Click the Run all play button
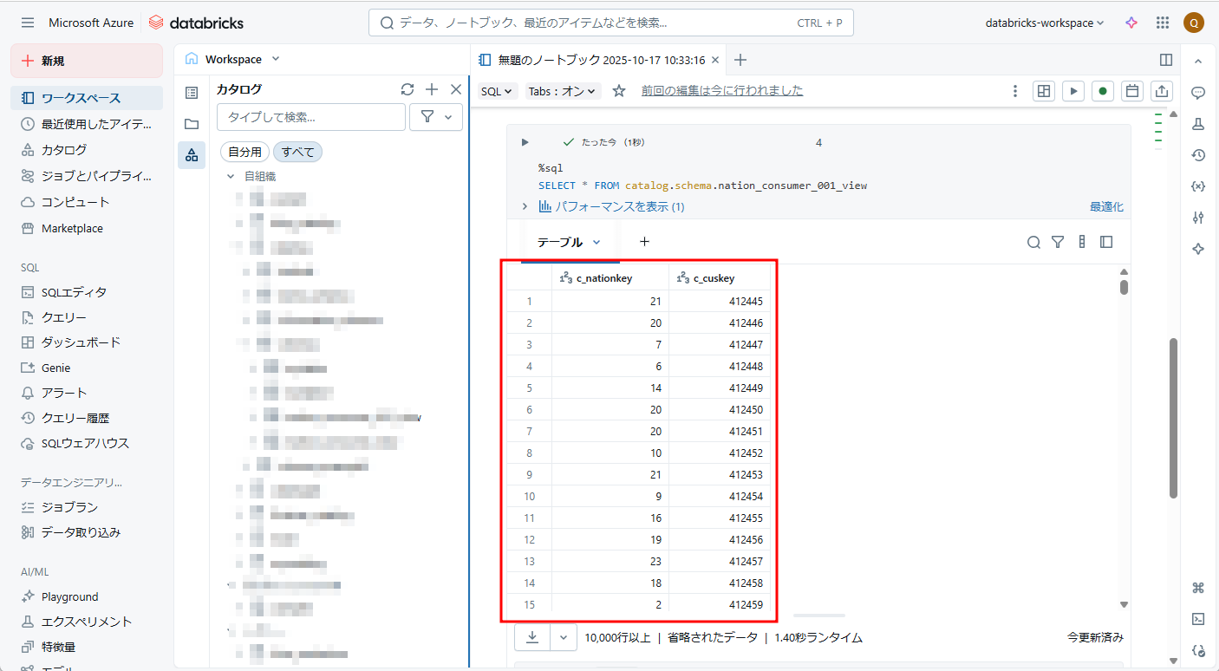This screenshot has height=671, width=1219. pyautogui.click(x=1073, y=91)
